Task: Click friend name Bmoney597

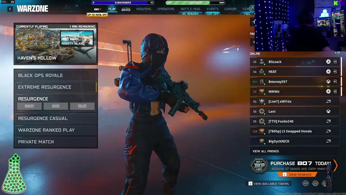Action: (278, 82)
